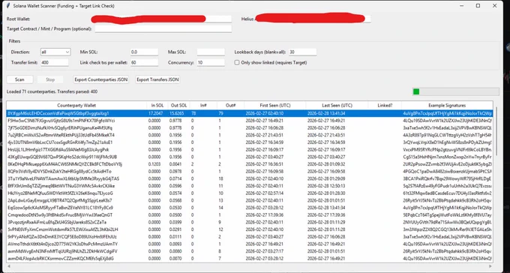The width and height of the screenshot is (510, 273).
Task: Select wallet row starting '2ApLdwLrGay'
Action: click(x=250, y=200)
